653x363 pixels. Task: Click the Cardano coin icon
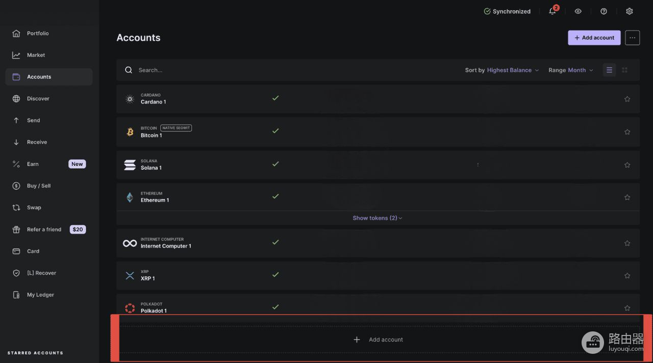[130, 99]
